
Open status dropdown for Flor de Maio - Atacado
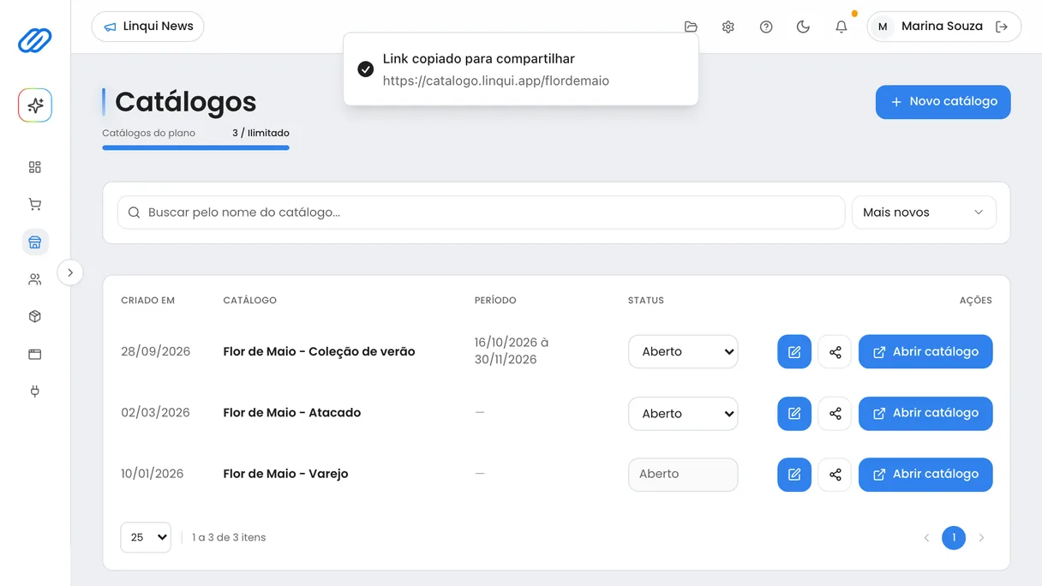[x=683, y=413]
